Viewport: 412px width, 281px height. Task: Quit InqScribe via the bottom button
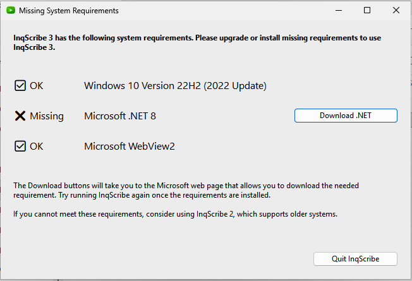click(x=355, y=259)
